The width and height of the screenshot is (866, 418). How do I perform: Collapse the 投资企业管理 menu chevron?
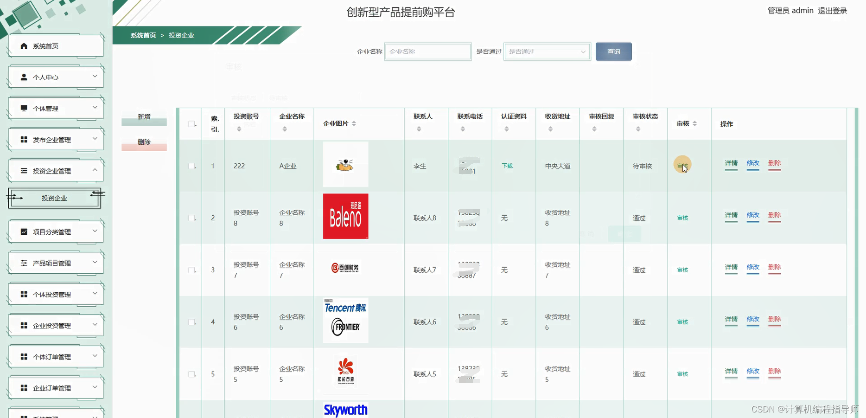click(x=95, y=170)
